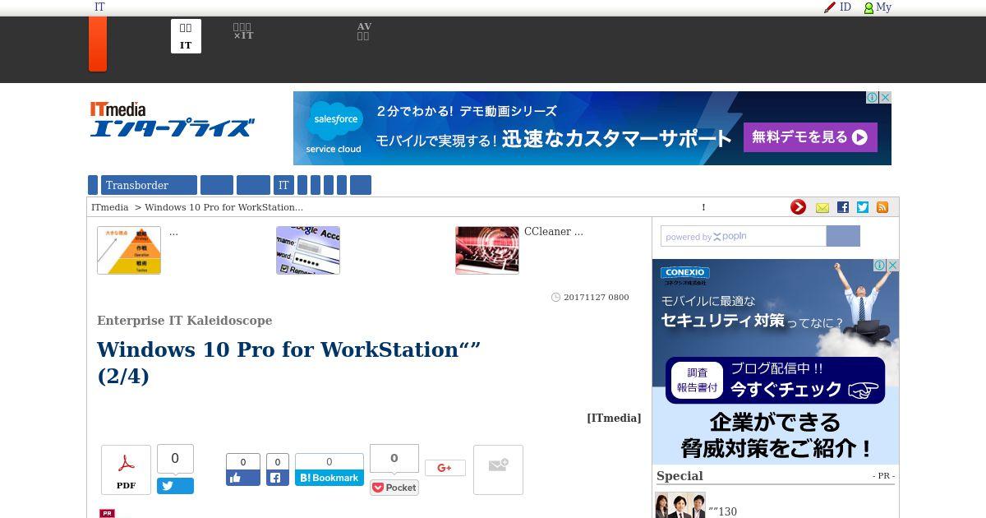
Task: Click the ad info icon on CONEXIO ad
Action: pos(880,266)
